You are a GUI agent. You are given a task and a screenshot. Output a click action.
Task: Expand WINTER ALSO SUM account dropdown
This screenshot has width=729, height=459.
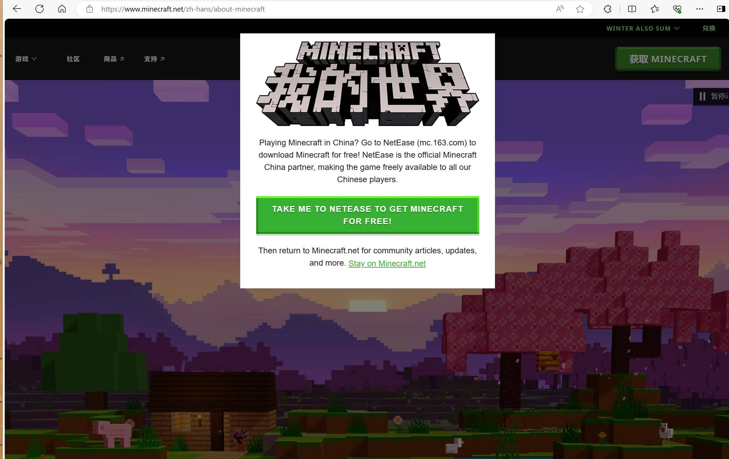642,29
